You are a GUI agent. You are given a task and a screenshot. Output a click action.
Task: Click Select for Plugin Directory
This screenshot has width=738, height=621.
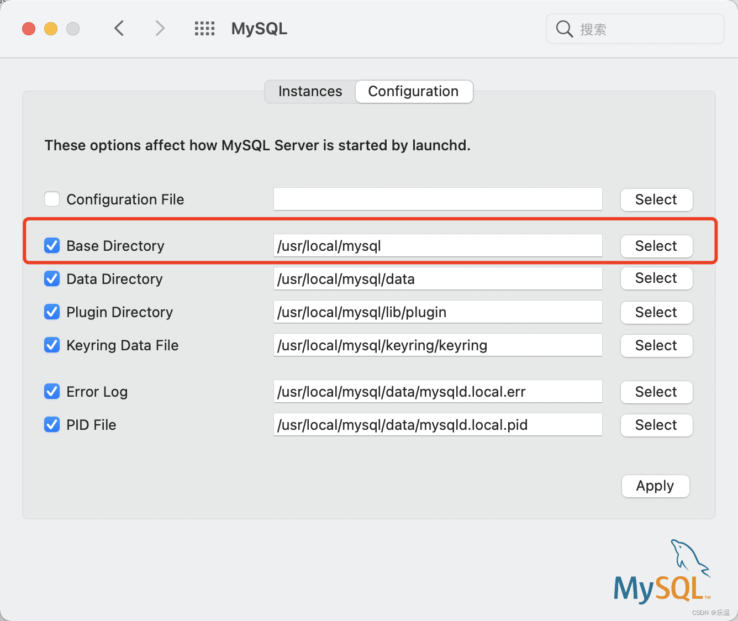656,312
